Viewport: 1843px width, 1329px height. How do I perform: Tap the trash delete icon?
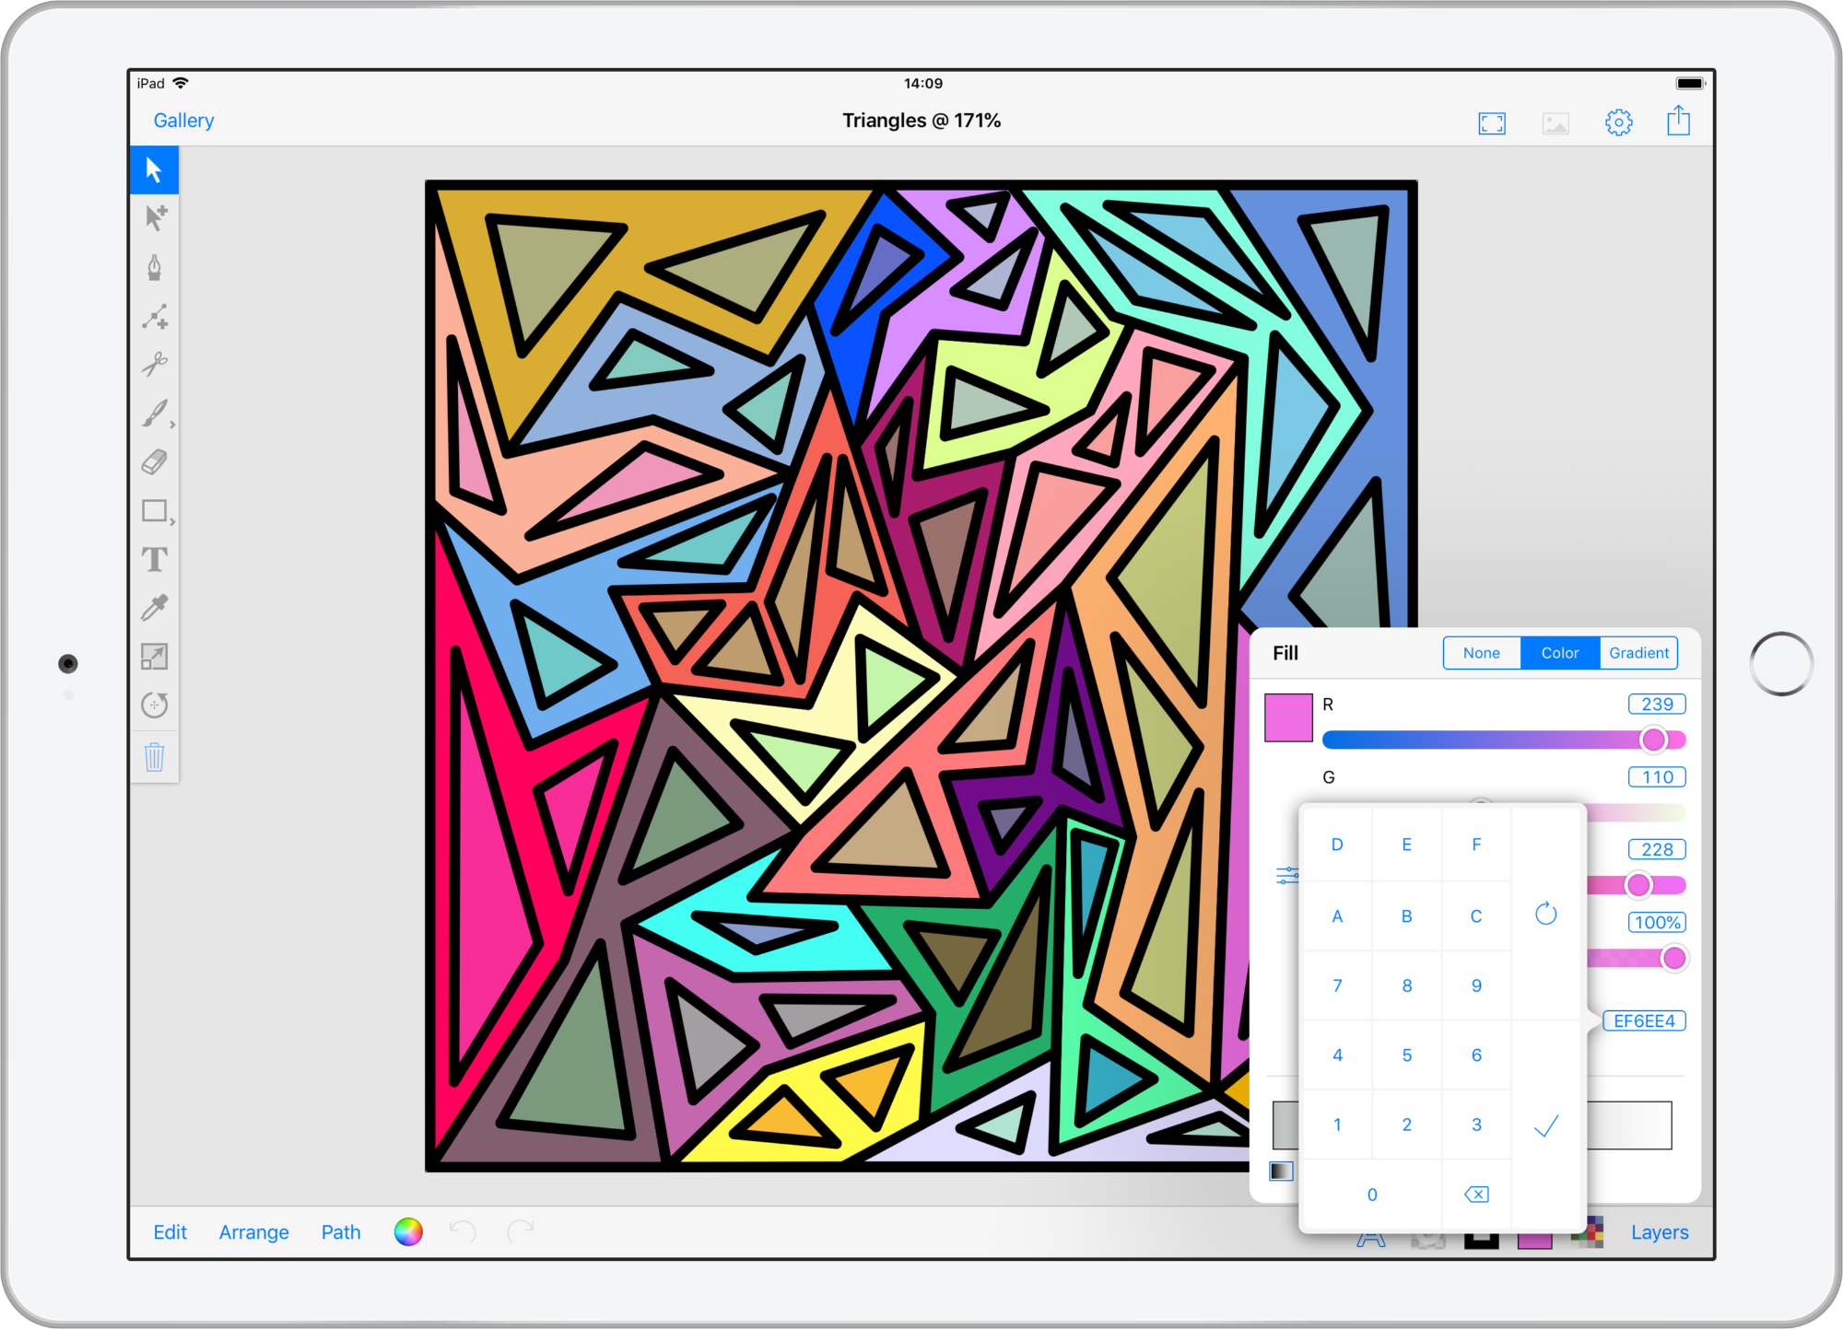tap(155, 757)
